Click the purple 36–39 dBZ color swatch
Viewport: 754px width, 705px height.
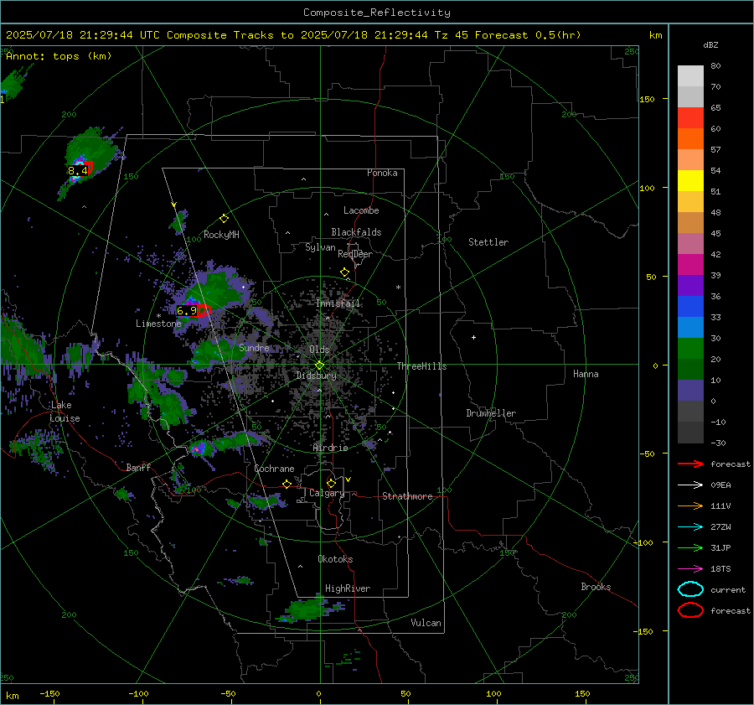[x=690, y=286]
